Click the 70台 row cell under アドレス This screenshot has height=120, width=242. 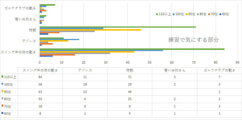(x=85, y=107)
